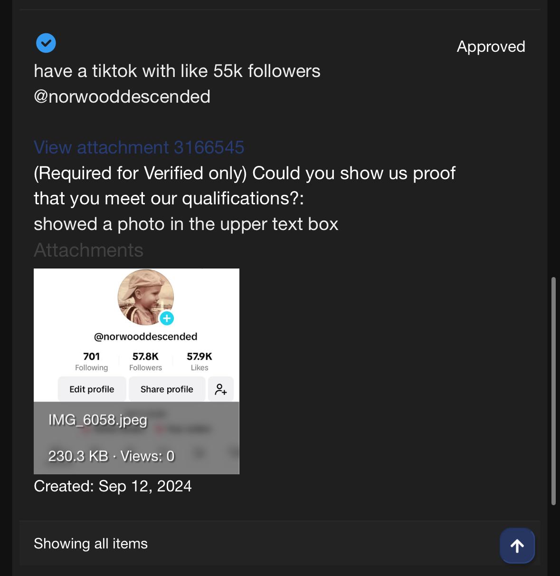560x576 pixels.
Task: Click the @norwooddescended handle in screenshot
Action: pos(146,336)
